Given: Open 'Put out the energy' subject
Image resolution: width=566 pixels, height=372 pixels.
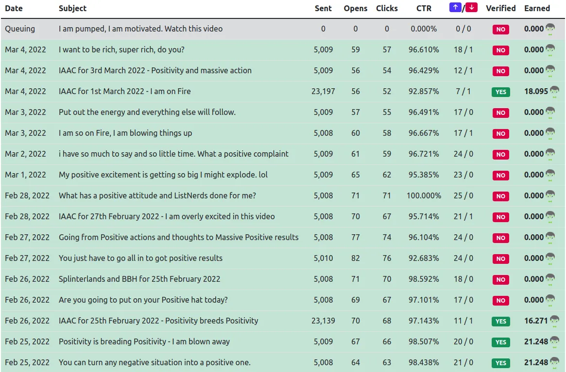Looking at the screenshot, I should pos(147,113).
